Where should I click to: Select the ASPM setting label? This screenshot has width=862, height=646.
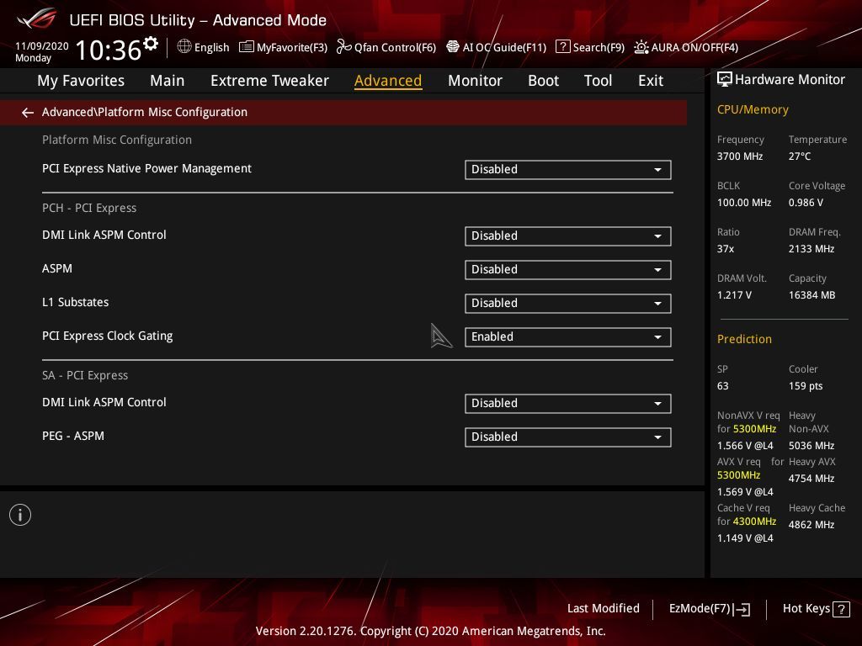[x=57, y=268]
